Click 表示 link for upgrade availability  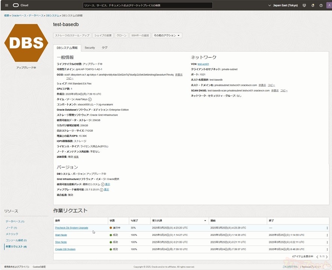coord(106,190)
